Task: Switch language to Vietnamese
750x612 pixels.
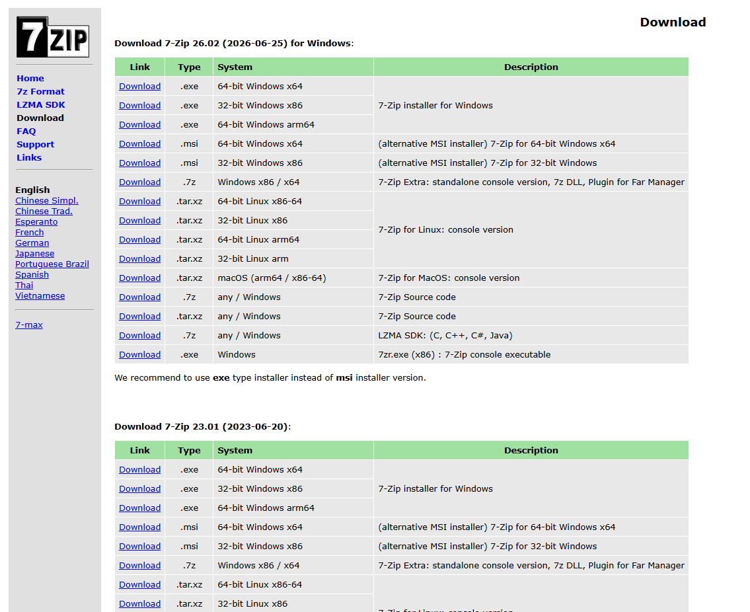Action: pyautogui.click(x=40, y=295)
